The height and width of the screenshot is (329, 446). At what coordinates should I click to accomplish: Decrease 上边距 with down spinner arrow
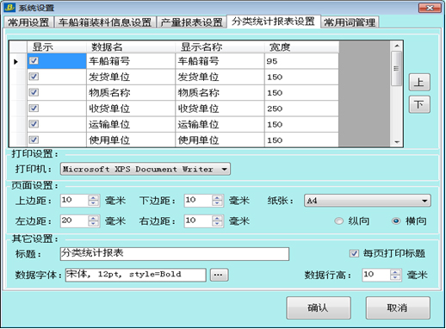pyautogui.click(x=93, y=203)
